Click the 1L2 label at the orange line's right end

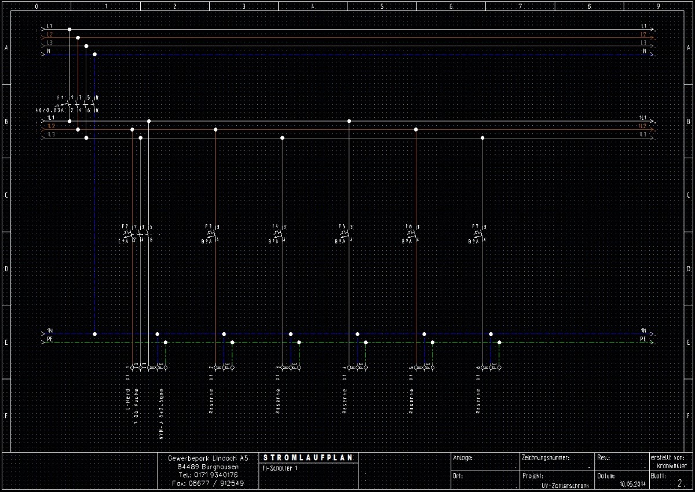642,126
